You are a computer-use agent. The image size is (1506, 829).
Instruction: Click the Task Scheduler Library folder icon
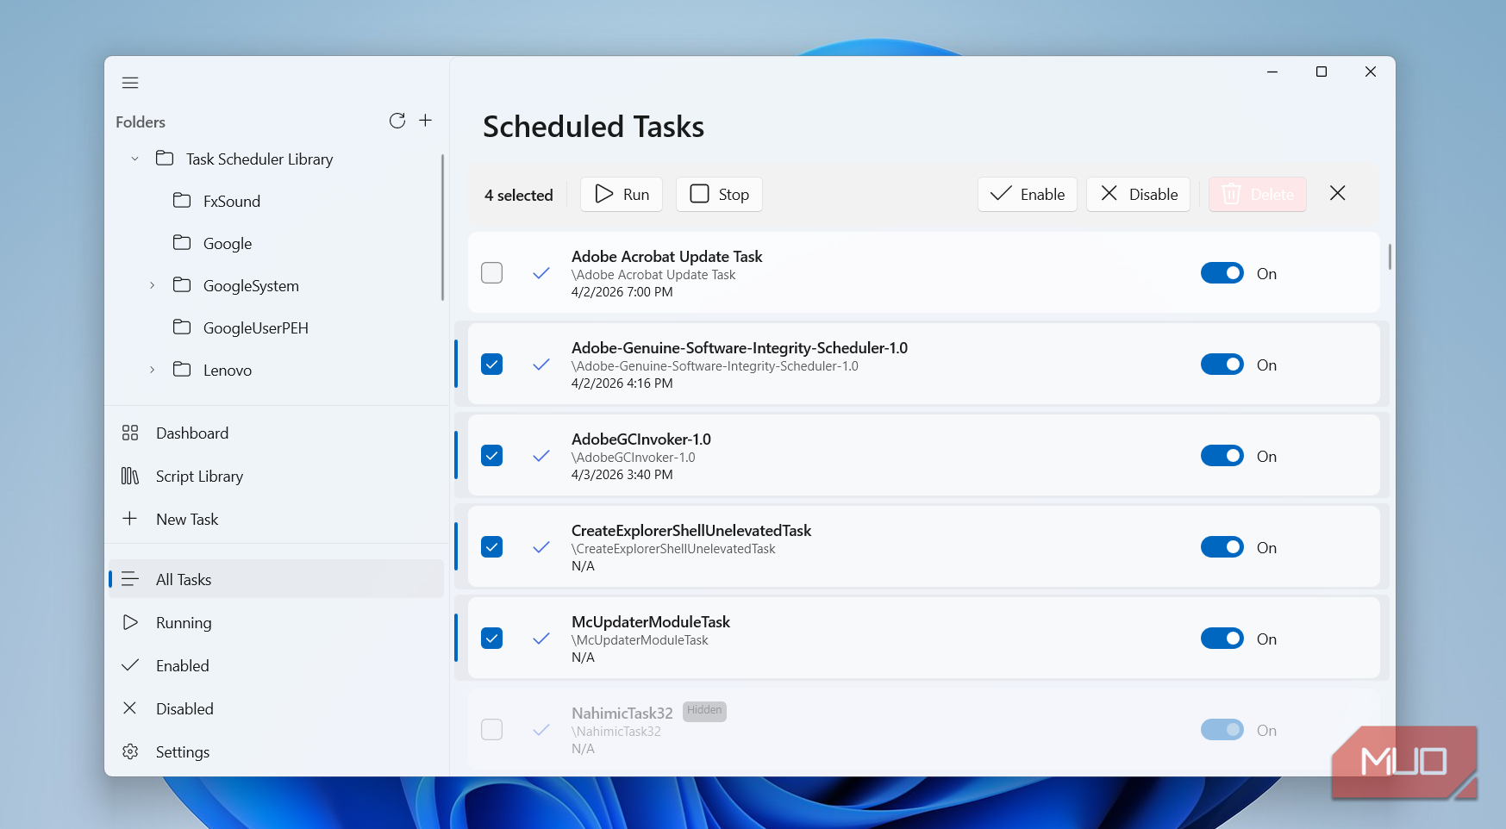tap(165, 159)
